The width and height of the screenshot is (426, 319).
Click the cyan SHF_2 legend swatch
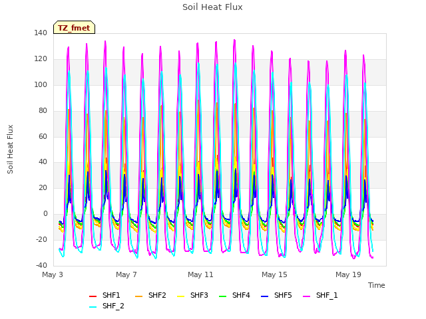93,307
